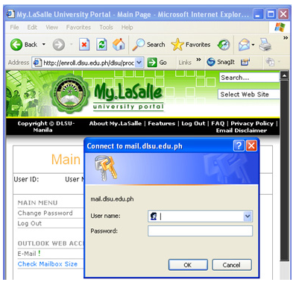Print the page with printer icon
The width and height of the screenshot is (296, 285).
pos(265,45)
